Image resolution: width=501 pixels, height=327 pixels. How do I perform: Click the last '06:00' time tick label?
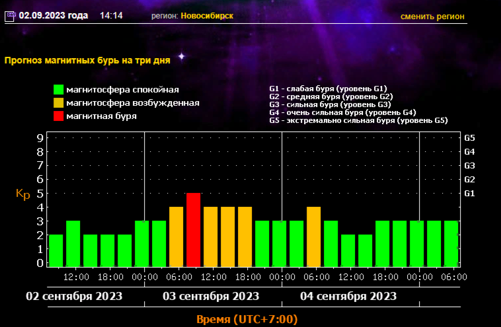pyautogui.click(x=454, y=277)
